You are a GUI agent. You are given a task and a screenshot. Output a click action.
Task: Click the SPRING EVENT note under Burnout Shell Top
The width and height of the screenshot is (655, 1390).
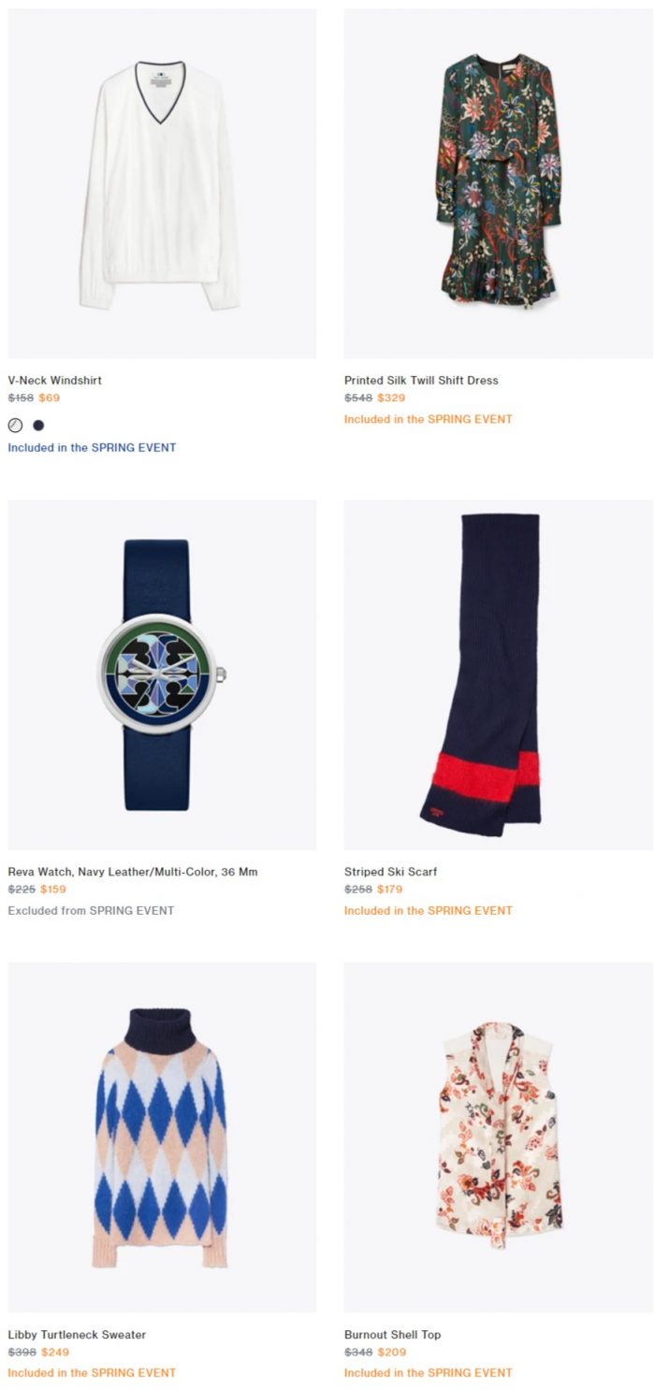tap(429, 1373)
